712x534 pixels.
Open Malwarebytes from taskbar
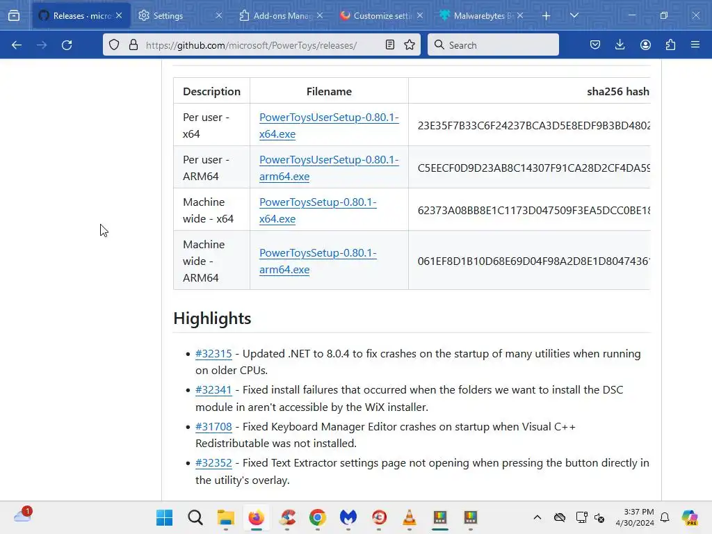pyautogui.click(x=348, y=517)
